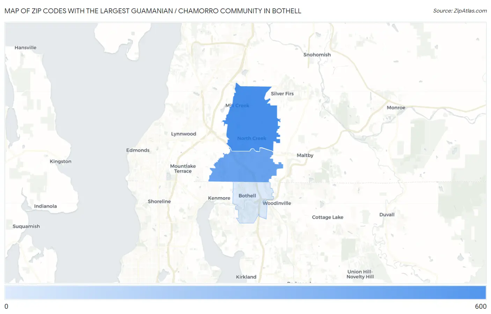Click the Kenmore label
Screen dimensions: 491x314
click(219, 198)
